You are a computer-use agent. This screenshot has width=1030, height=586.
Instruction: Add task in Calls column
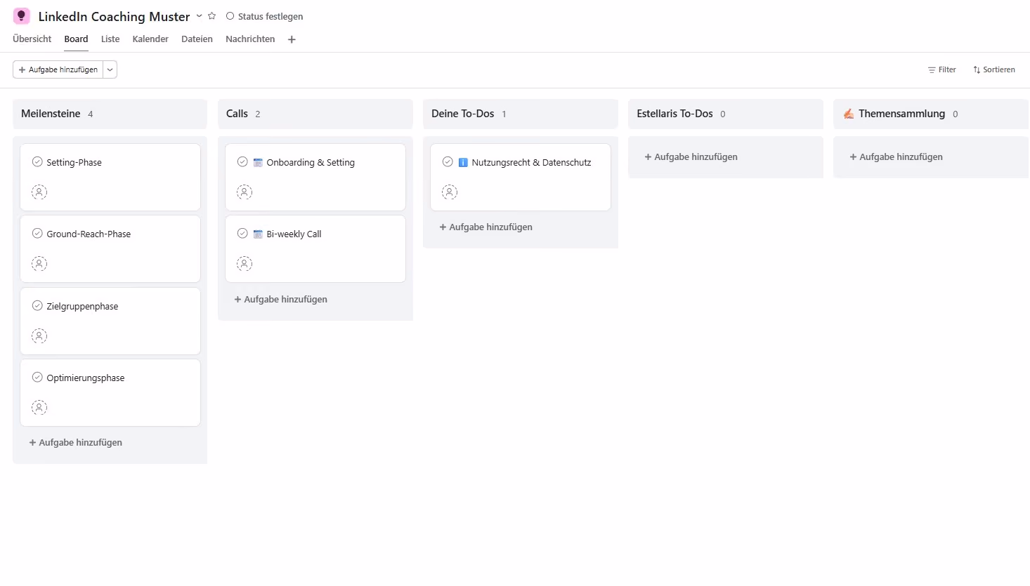point(281,300)
